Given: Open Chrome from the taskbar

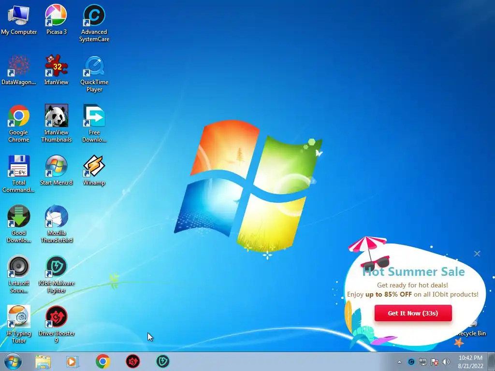Looking at the screenshot, I should tap(102, 361).
